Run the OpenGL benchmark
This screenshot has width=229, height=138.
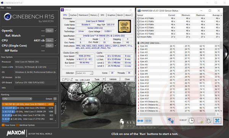click(x=49, y=31)
